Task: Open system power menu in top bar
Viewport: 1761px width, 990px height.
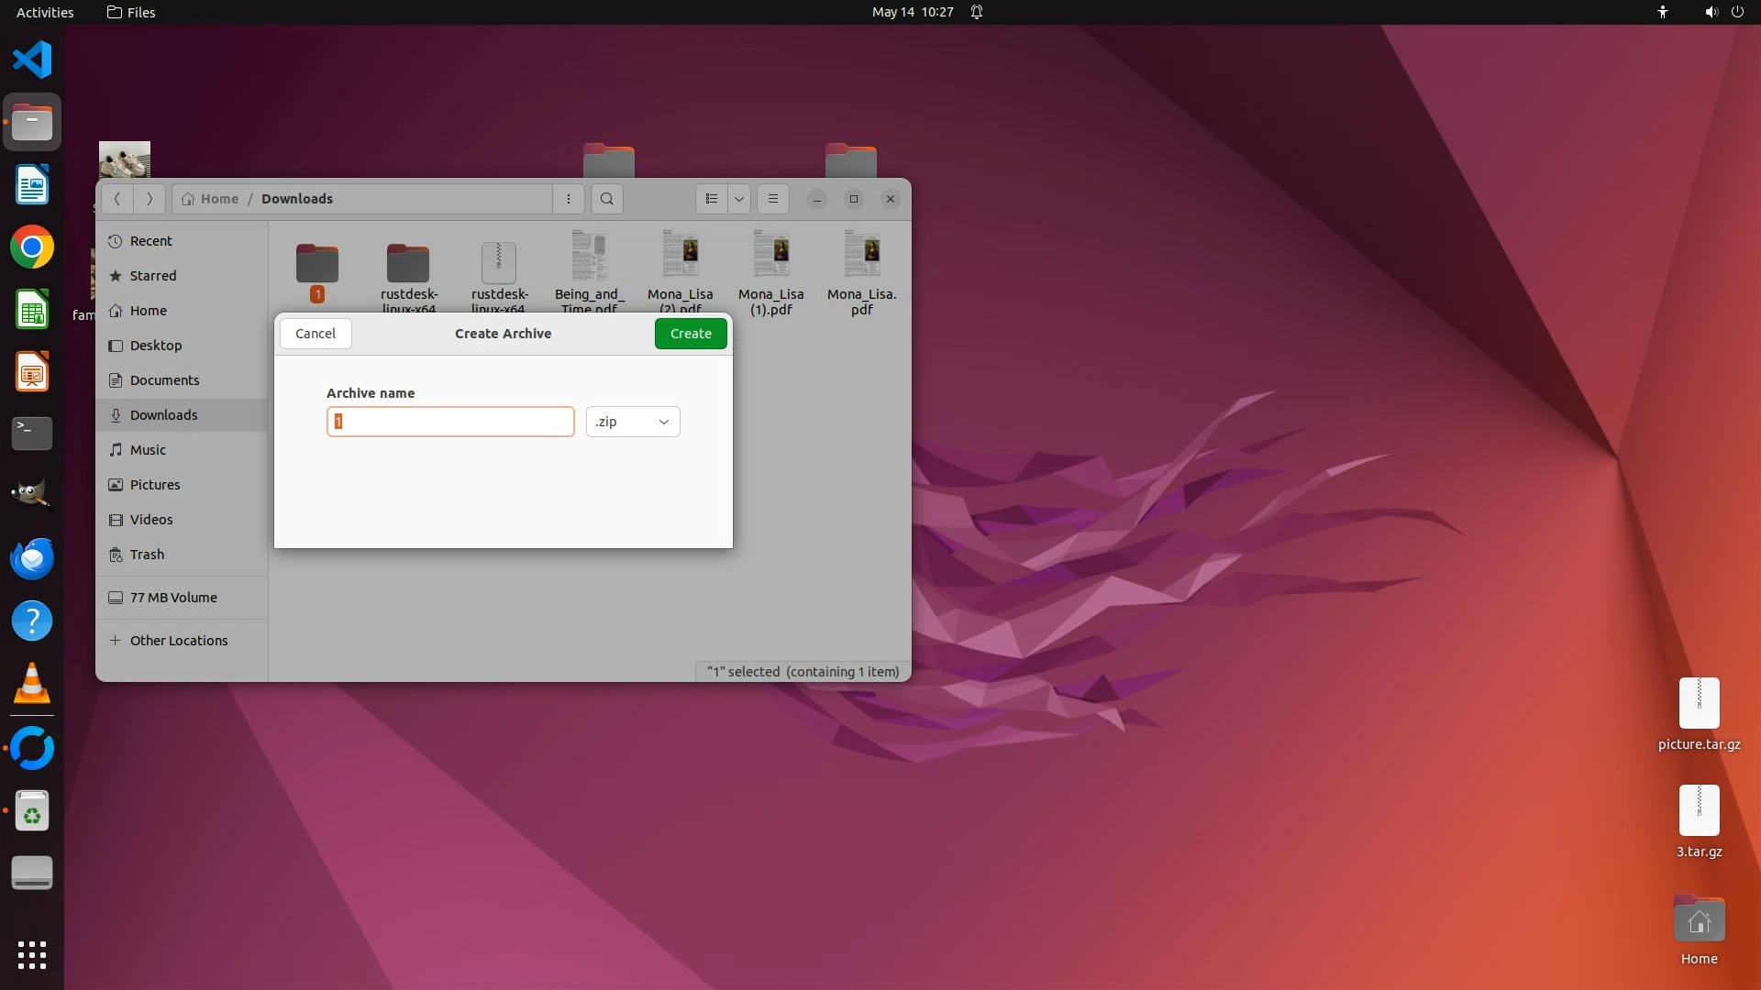Action: coord(1737,12)
